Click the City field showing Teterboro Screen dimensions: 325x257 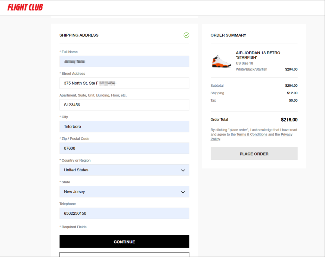coord(124,126)
